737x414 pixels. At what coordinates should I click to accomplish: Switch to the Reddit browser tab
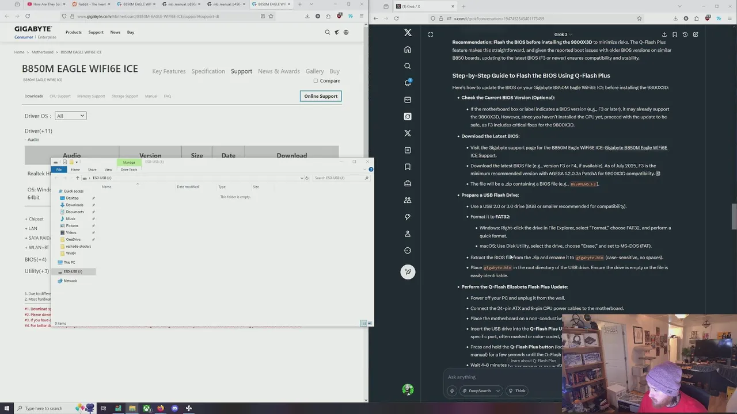click(x=91, y=4)
